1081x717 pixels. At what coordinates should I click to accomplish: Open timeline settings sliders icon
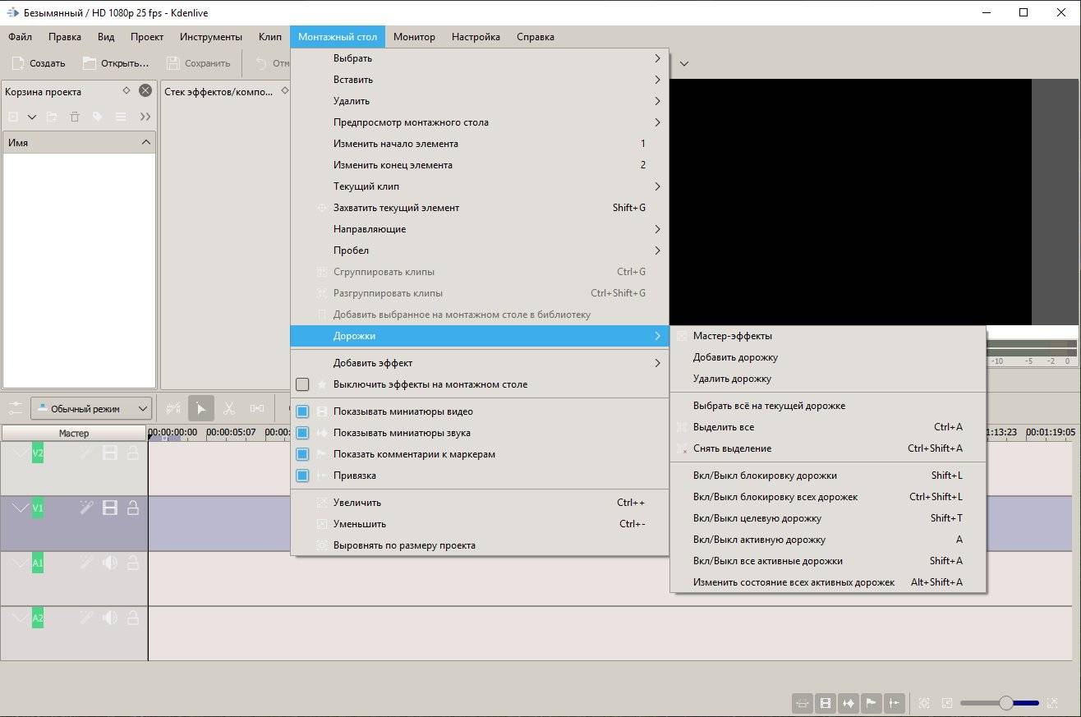(15, 408)
